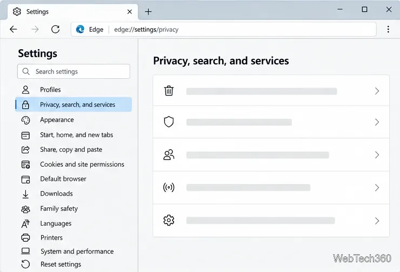Click the Cookies and site permissions icon
Screen dimensions: 400x272
25,165
